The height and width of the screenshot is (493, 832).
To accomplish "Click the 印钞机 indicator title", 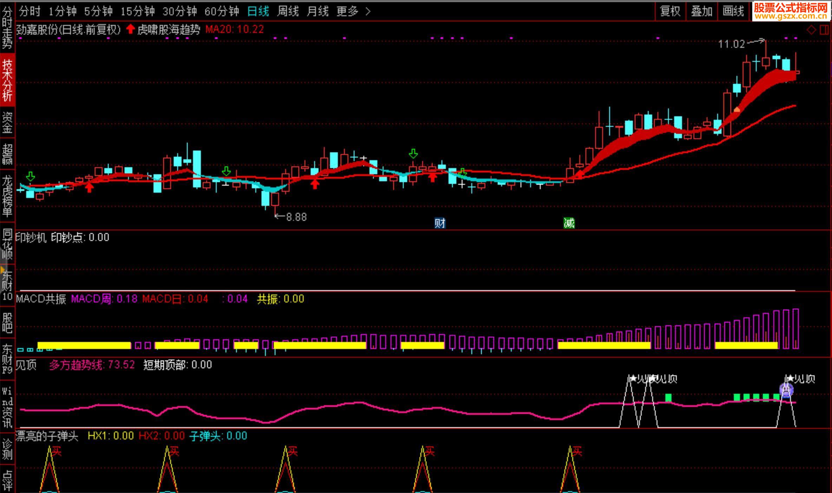I will [x=31, y=238].
